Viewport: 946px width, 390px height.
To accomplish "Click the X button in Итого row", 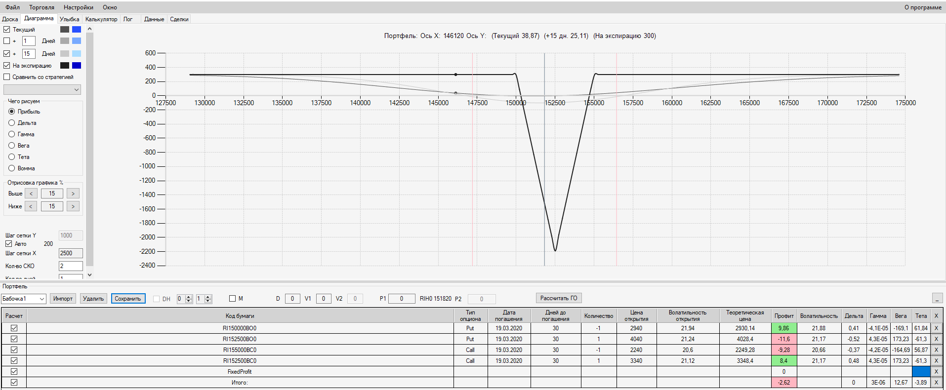I will (936, 383).
